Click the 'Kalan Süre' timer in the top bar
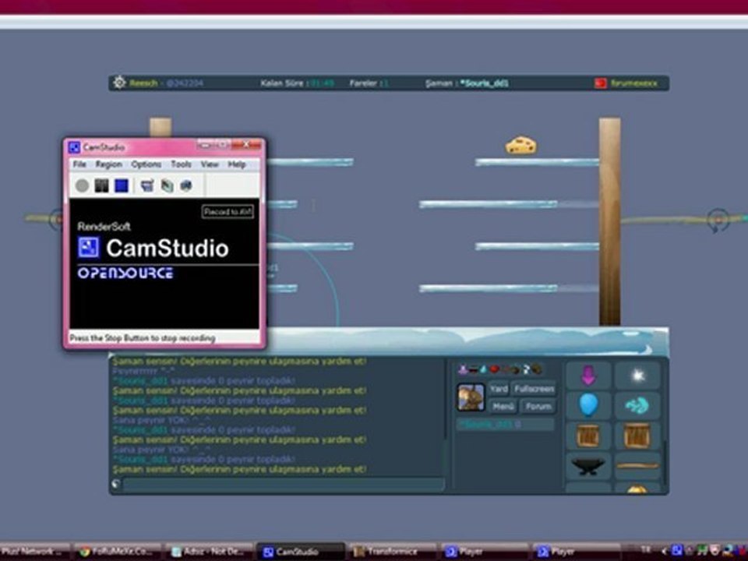748x561 pixels. click(x=297, y=83)
